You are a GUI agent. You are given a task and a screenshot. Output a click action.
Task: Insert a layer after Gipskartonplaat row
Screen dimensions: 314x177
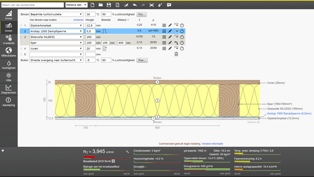(x=176, y=25)
